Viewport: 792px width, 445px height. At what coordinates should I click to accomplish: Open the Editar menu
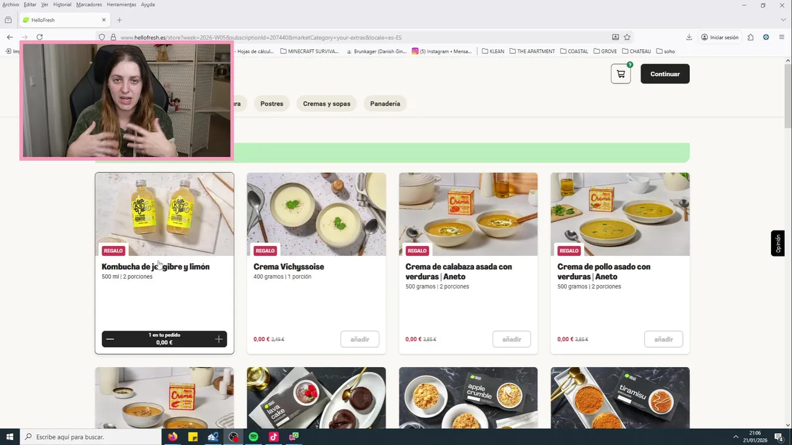point(30,4)
